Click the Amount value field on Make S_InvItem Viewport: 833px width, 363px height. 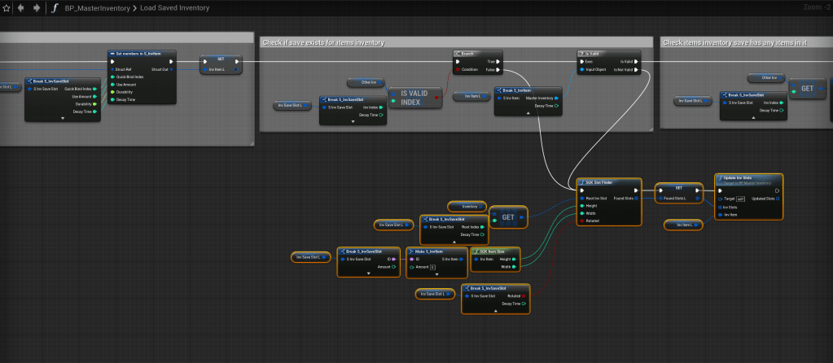click(x=433, y=266)
